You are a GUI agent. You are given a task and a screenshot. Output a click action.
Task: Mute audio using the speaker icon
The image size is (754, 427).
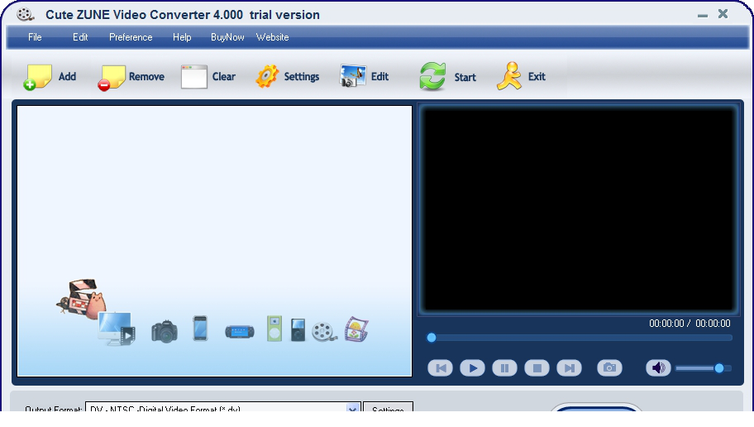pos(658,367)
